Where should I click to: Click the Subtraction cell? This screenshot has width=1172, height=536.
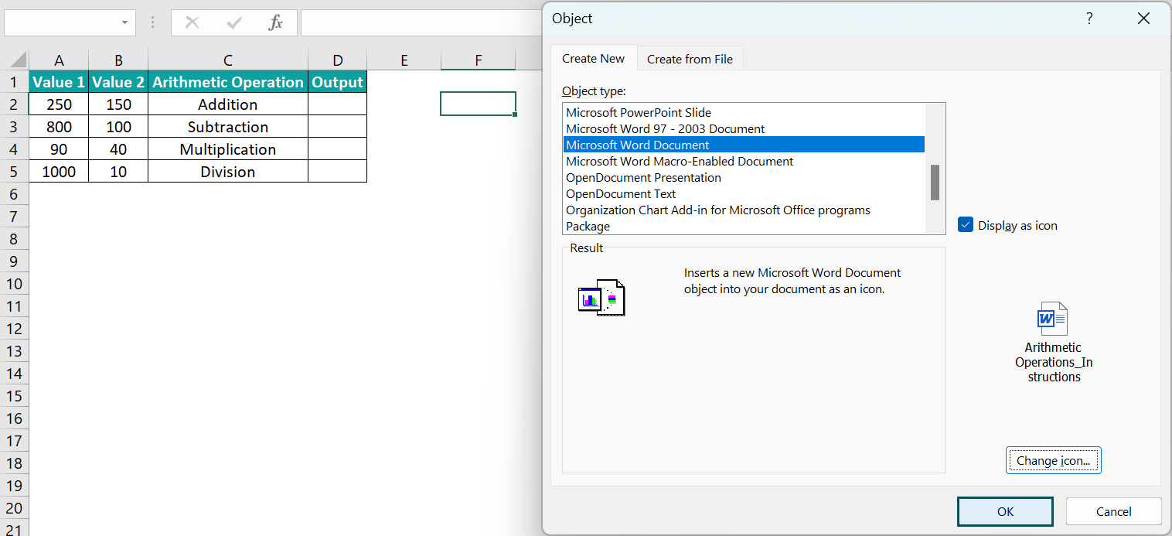(x=228, y=127)
